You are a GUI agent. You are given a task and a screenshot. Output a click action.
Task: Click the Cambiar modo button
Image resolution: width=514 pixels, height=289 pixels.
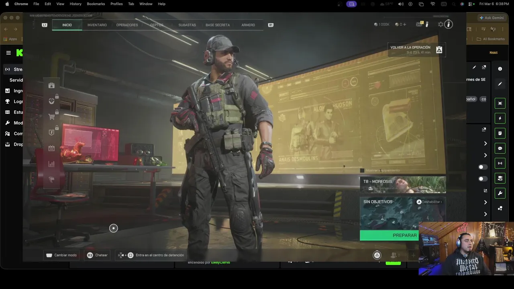coord(61,255)
